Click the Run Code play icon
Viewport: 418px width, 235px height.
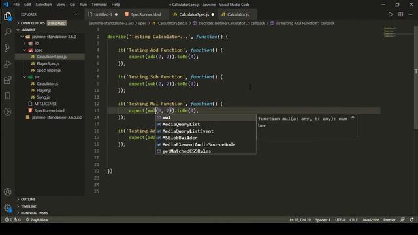(391, 14)
